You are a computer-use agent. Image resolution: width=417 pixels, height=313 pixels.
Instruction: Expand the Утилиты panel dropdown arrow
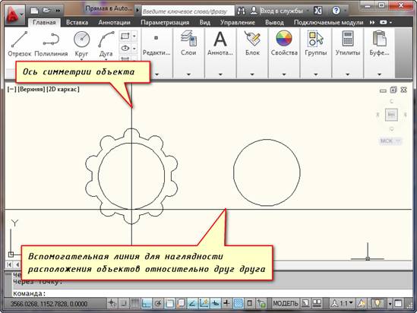[348, 74]
